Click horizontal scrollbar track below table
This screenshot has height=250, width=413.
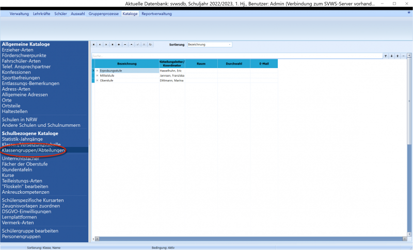pyautogui.click(x=251, y=239)
